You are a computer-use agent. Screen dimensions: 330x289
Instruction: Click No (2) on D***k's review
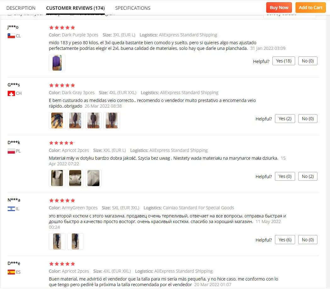coord(307,176)
